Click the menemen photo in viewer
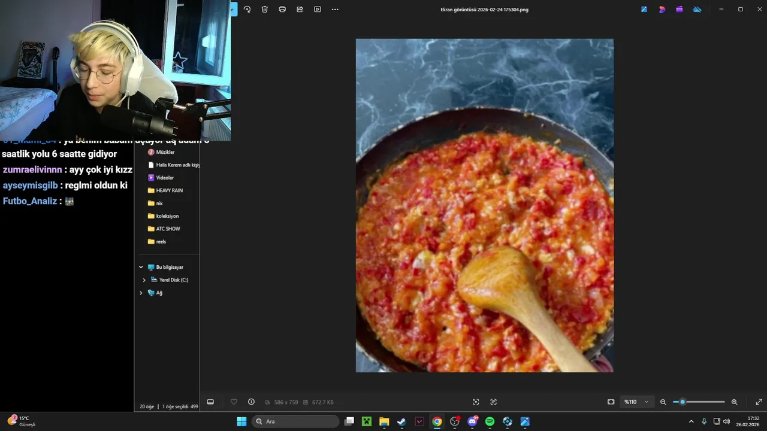Screen dimensions: 767x431 tap(485, 205)
